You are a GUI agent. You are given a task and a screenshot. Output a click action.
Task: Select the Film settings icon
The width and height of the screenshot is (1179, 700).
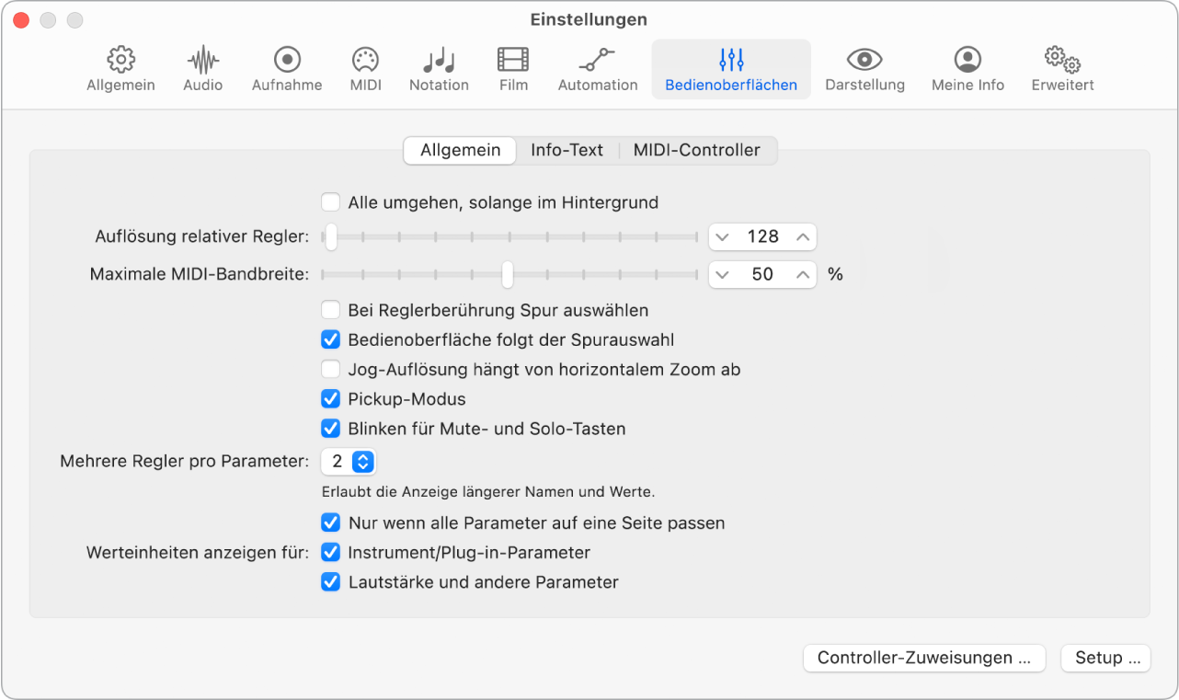[512, 68]
